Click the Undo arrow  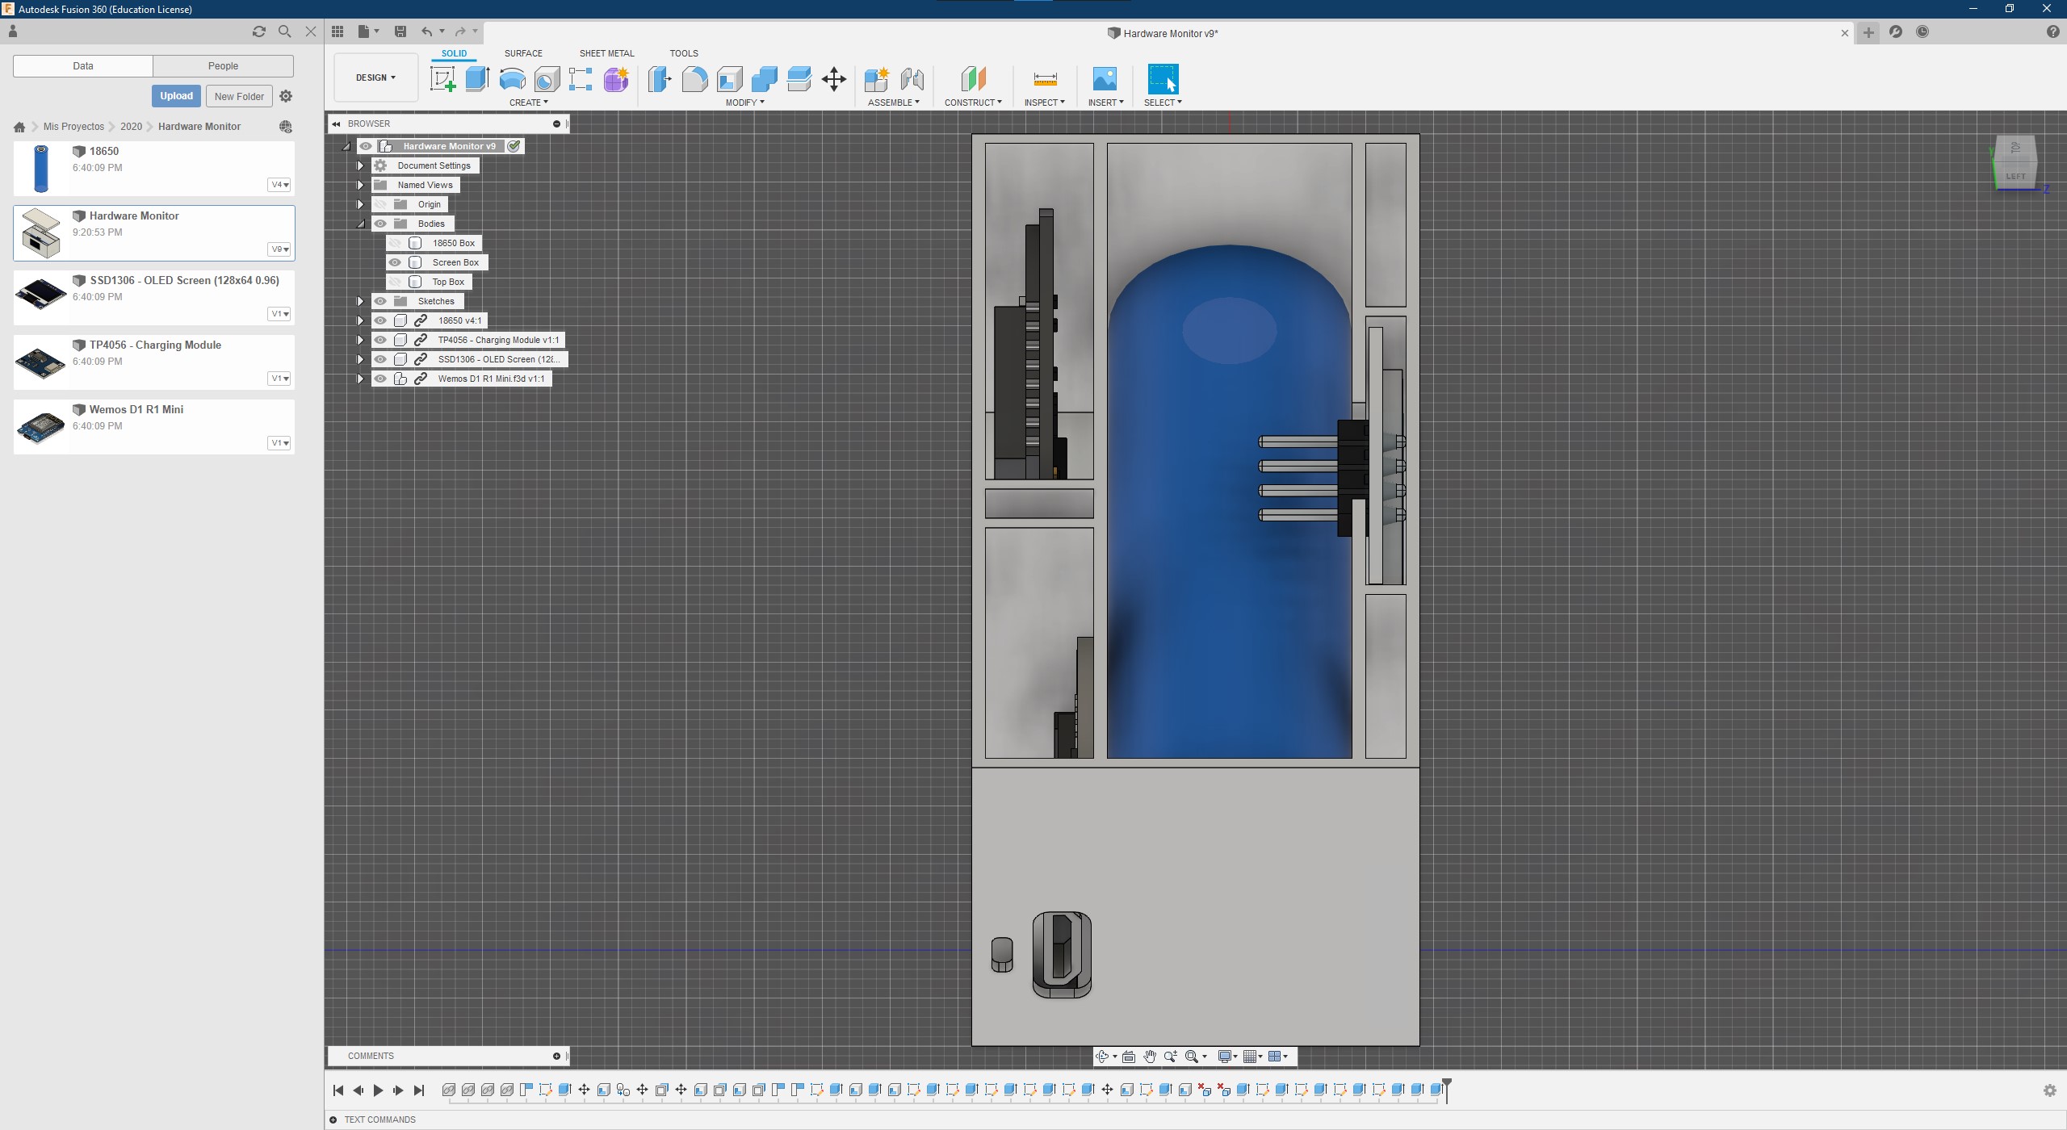click(x=426, y=31)
